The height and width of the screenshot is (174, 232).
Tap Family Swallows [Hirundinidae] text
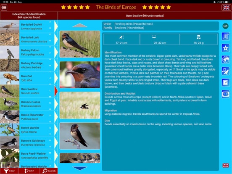124,28
